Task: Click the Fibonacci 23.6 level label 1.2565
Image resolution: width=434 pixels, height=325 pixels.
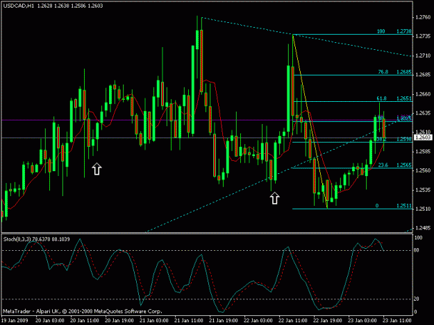Action: [x=404, y=165]
